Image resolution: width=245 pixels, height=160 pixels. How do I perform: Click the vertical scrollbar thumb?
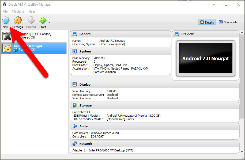(x=242, y=77)
